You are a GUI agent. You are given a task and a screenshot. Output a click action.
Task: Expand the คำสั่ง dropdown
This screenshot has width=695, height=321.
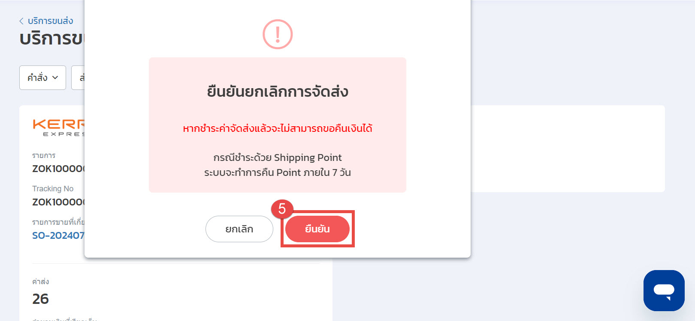coord(42,77)
